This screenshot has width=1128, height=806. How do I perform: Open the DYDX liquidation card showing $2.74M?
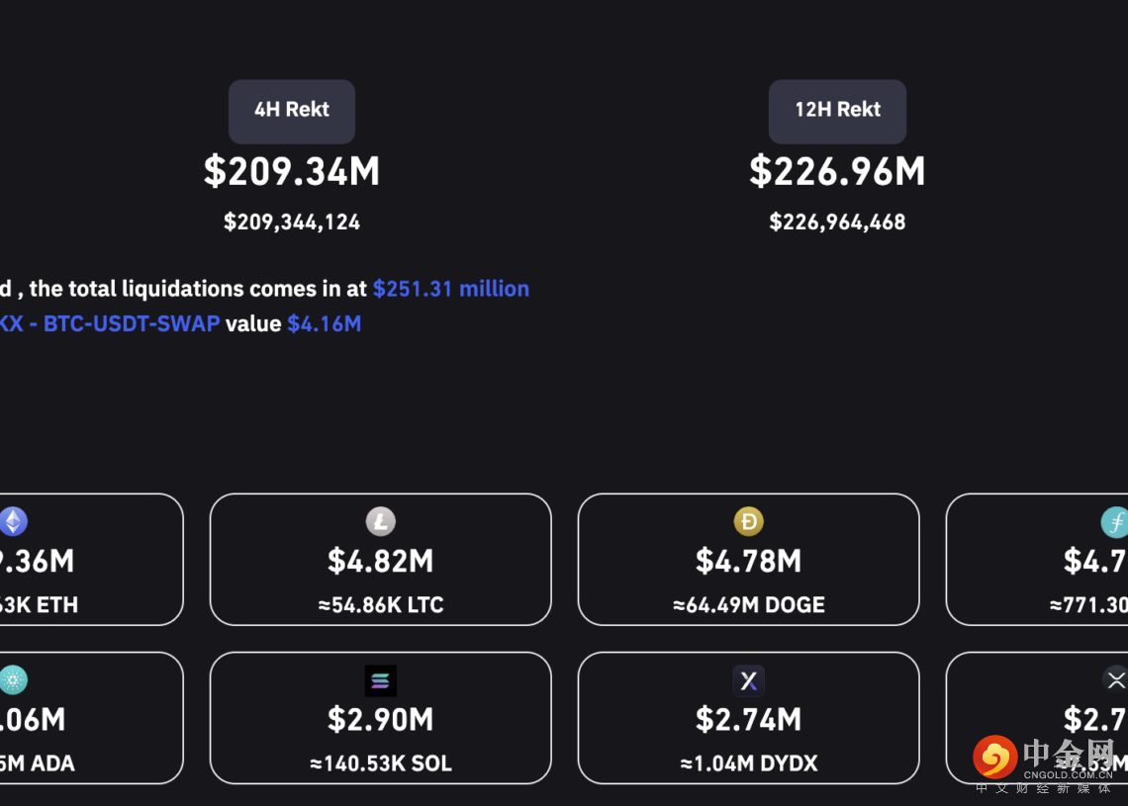click(x=749, y=719)
